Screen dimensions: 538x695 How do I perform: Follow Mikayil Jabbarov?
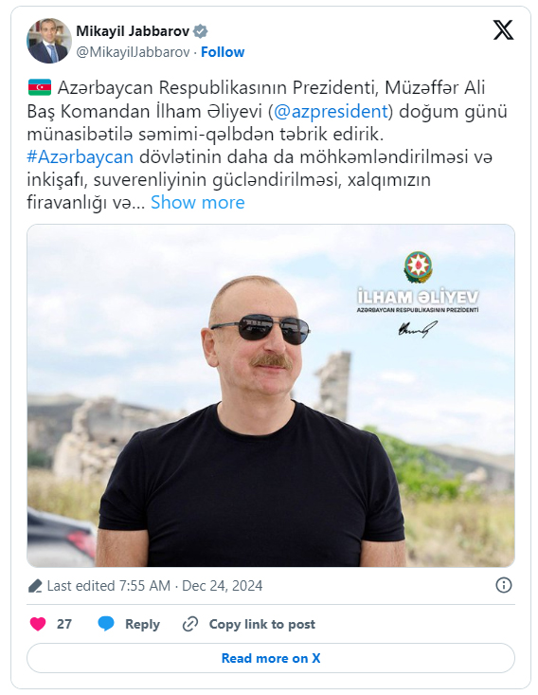coord(223,52)
